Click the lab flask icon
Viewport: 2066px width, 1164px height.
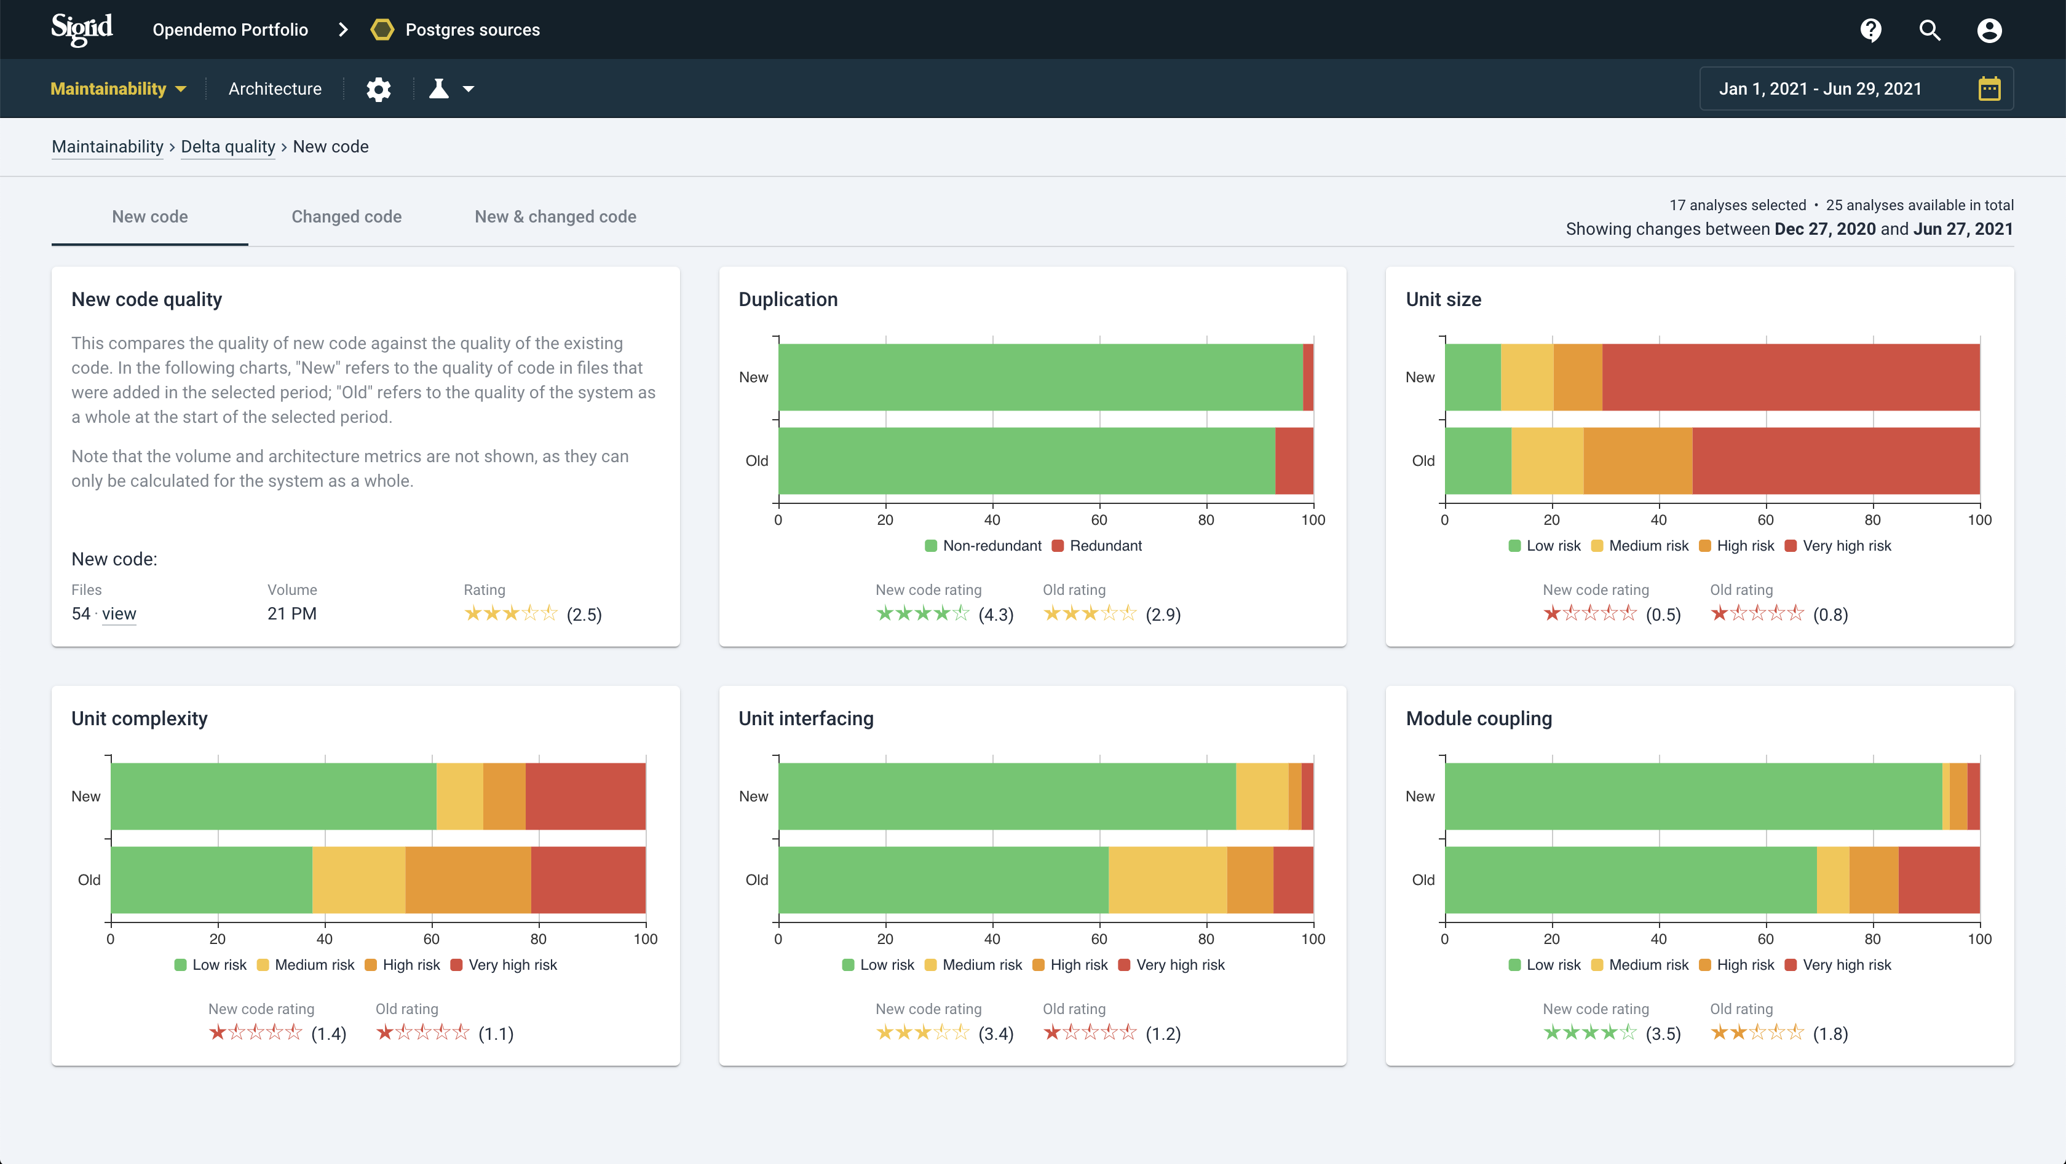pyautogui.click(x=438, y=89)
